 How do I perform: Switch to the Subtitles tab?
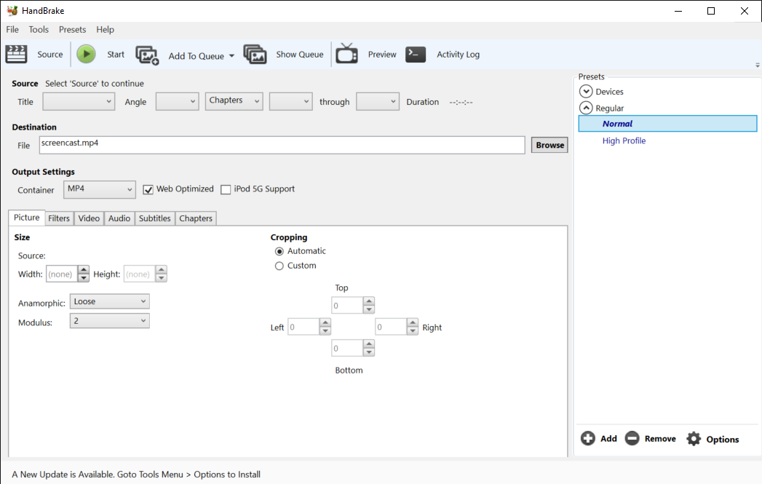(154, 218)
